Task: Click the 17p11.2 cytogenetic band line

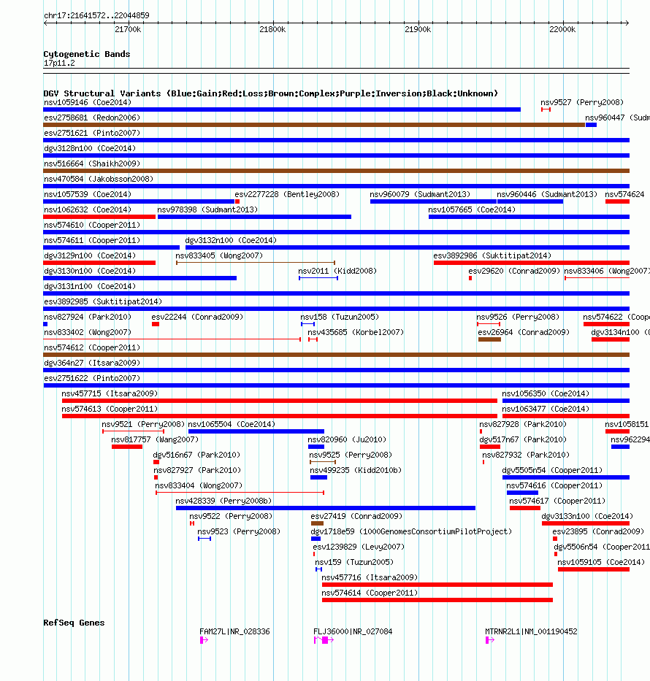Action: point(336,71)
